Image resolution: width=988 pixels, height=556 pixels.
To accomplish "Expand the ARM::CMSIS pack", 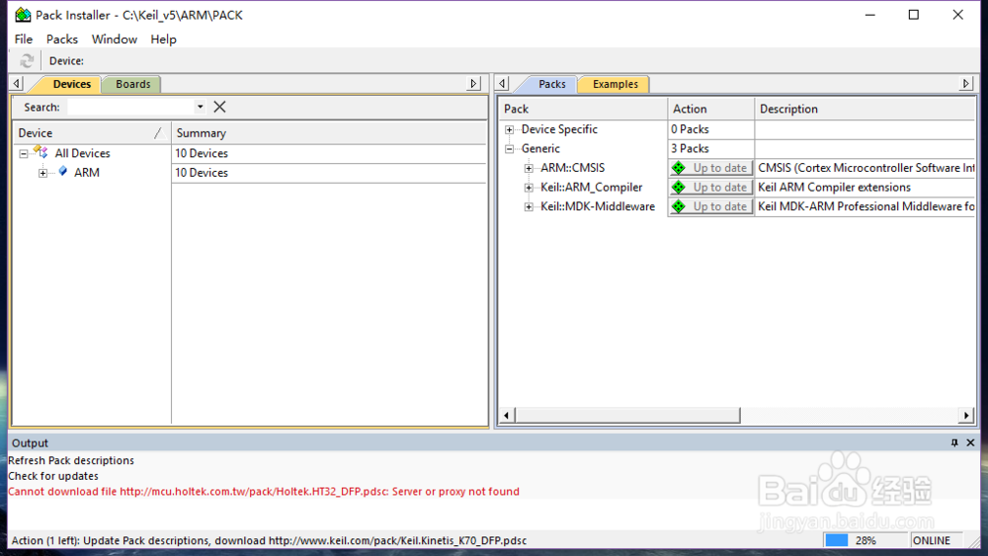I will tap(529, 168).
